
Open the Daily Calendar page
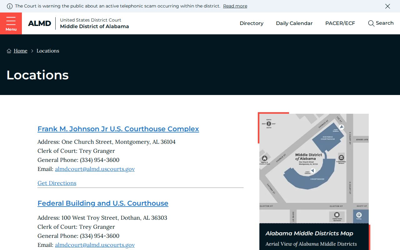coord(294,23)
